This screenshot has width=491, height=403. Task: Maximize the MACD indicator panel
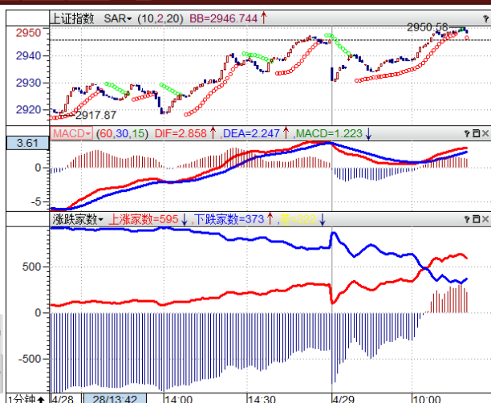(x=475, y=132)
